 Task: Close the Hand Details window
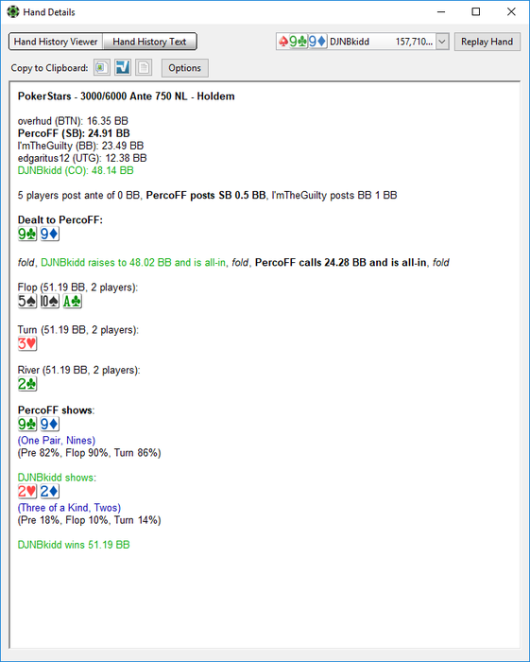pos(511,11)
